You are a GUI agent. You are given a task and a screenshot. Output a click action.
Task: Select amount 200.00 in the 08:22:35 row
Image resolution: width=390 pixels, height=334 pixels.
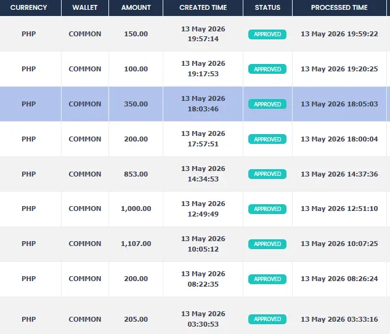coord(136,279)
